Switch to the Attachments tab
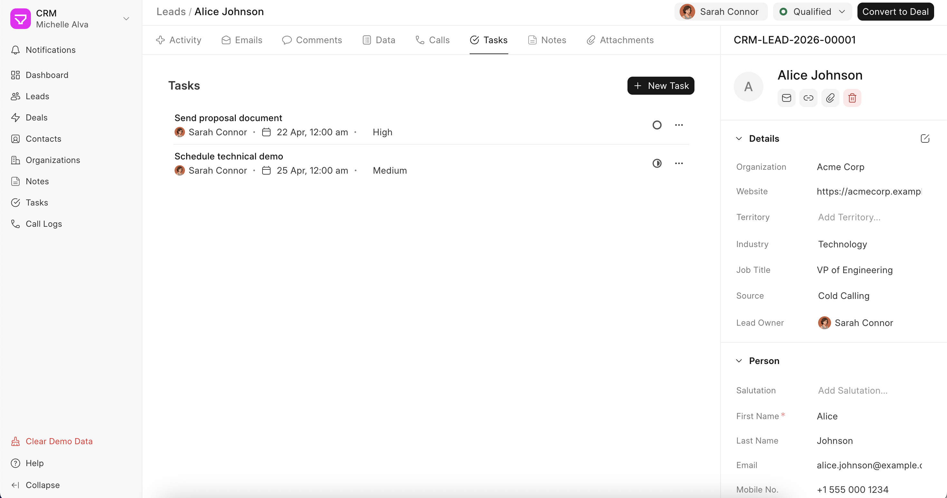The width and height of the screenshot is (947, 498). (620, 40)
